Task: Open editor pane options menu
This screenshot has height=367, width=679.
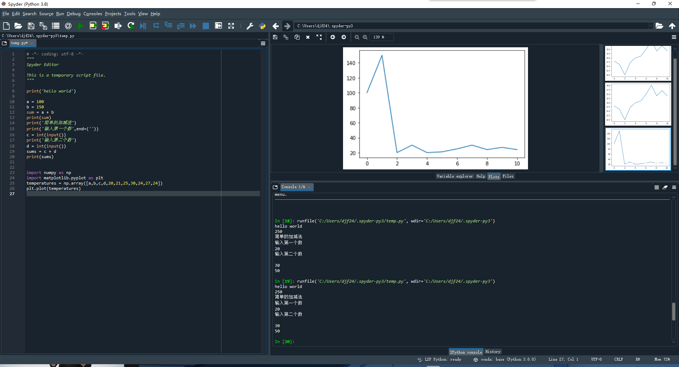Action: point(263,43)
